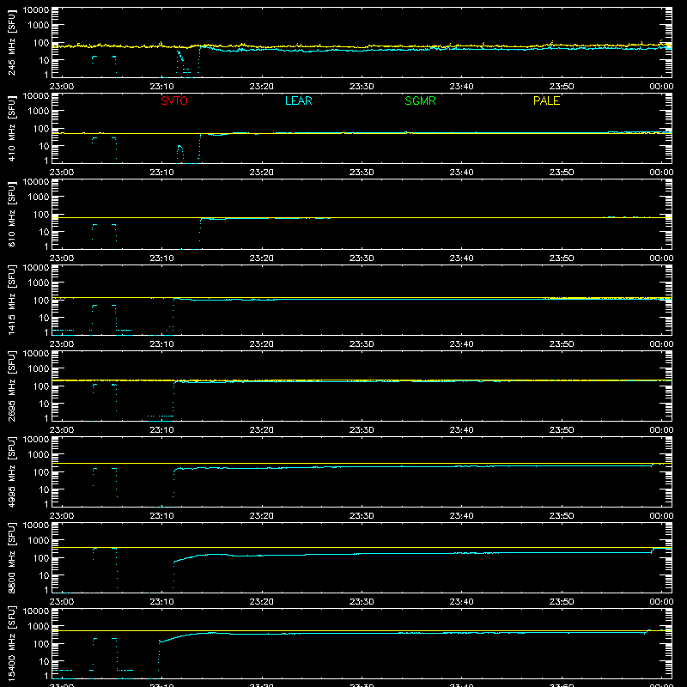This screenshot has height=687, width=687.
Task: Click the 23:20 time label under 610 MHz plot
Action: (262, 258)
